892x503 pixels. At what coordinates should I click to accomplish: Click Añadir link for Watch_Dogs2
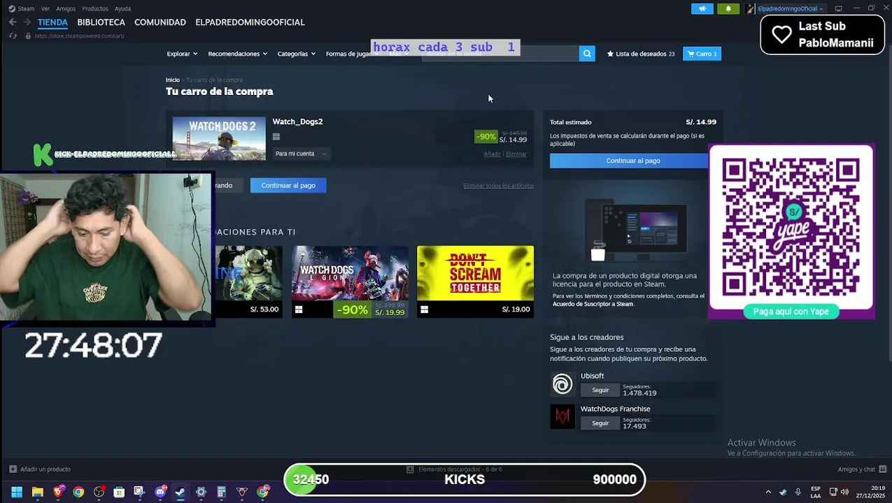pyautogui.click(x=493, y=154)
